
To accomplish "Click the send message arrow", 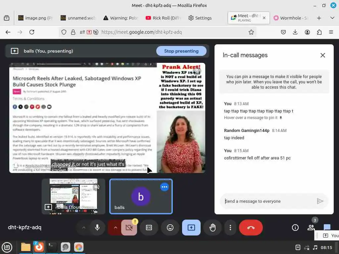I will pyautogui.click(x=320, y=201).
